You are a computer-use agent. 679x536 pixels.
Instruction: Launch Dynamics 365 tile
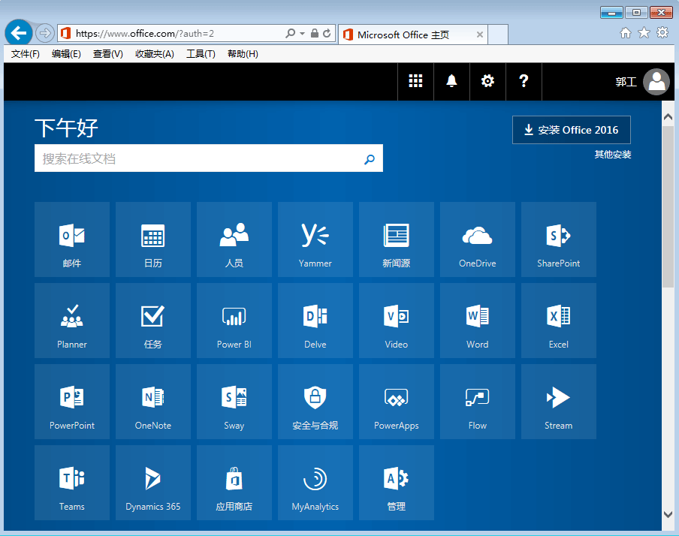coord(153,483)
